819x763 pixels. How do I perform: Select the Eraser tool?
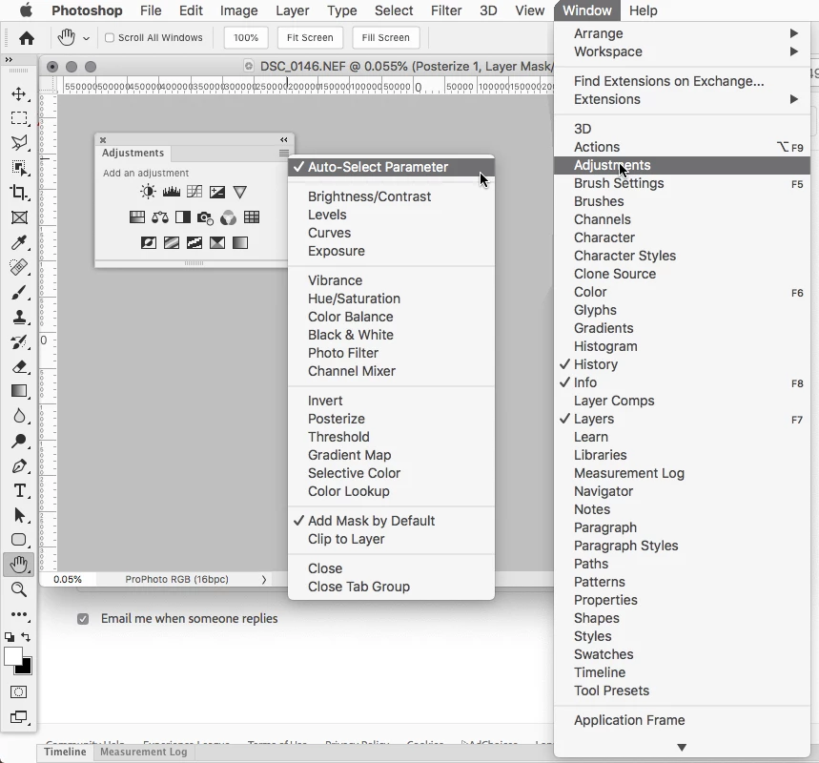click(19, 366)
